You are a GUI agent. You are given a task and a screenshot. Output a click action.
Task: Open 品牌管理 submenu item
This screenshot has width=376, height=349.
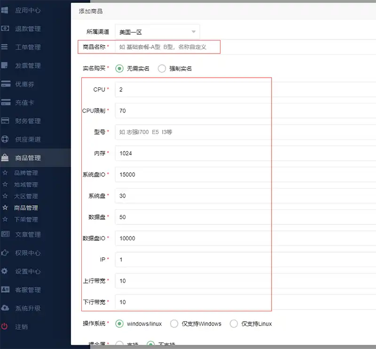(x=26, y=173)
